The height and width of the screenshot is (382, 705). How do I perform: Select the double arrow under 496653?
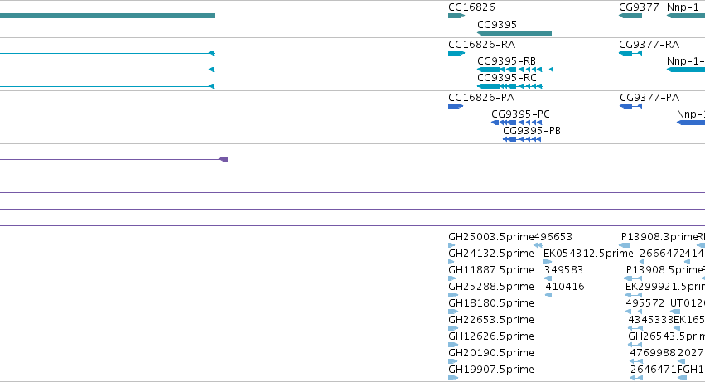click(538, 245)
